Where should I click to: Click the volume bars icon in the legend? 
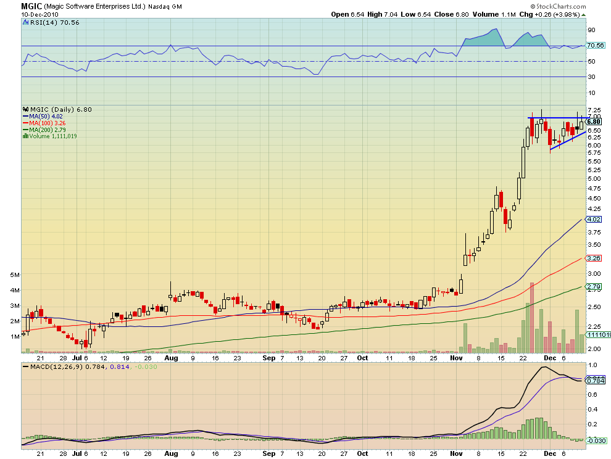click(x=26, y=136)
